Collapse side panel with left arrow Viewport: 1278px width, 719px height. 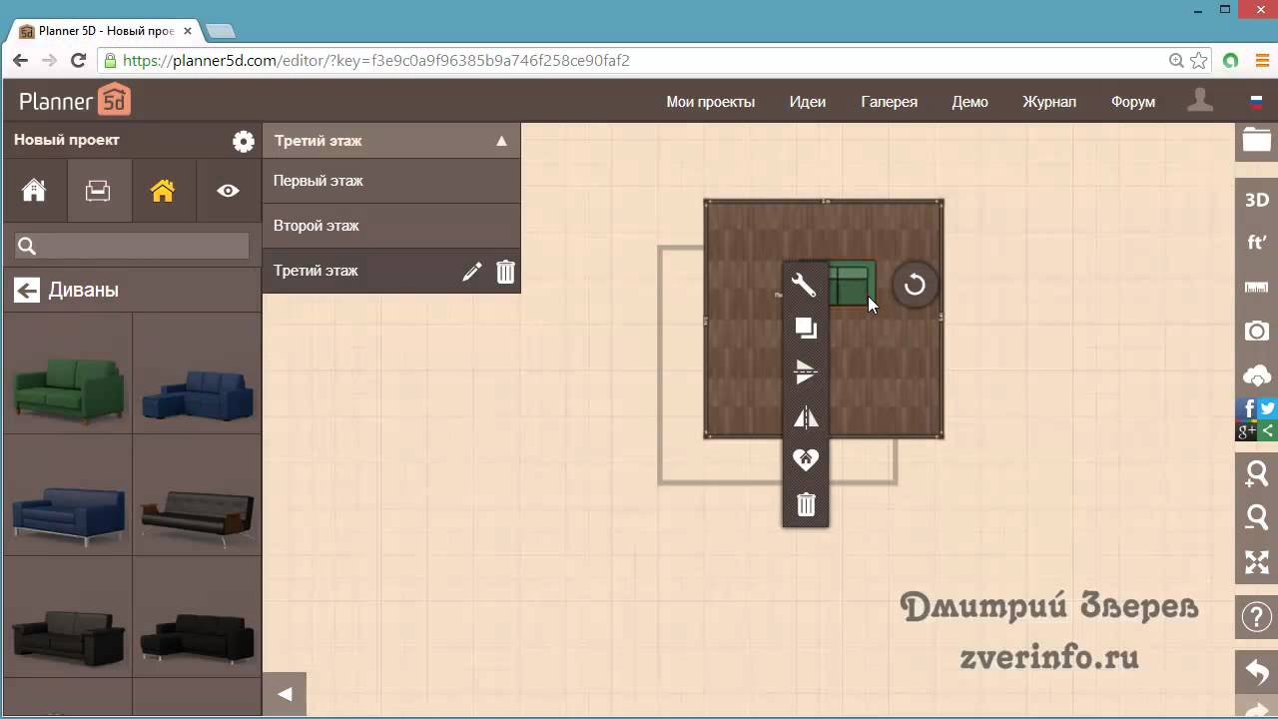click(x=285, y=694)
